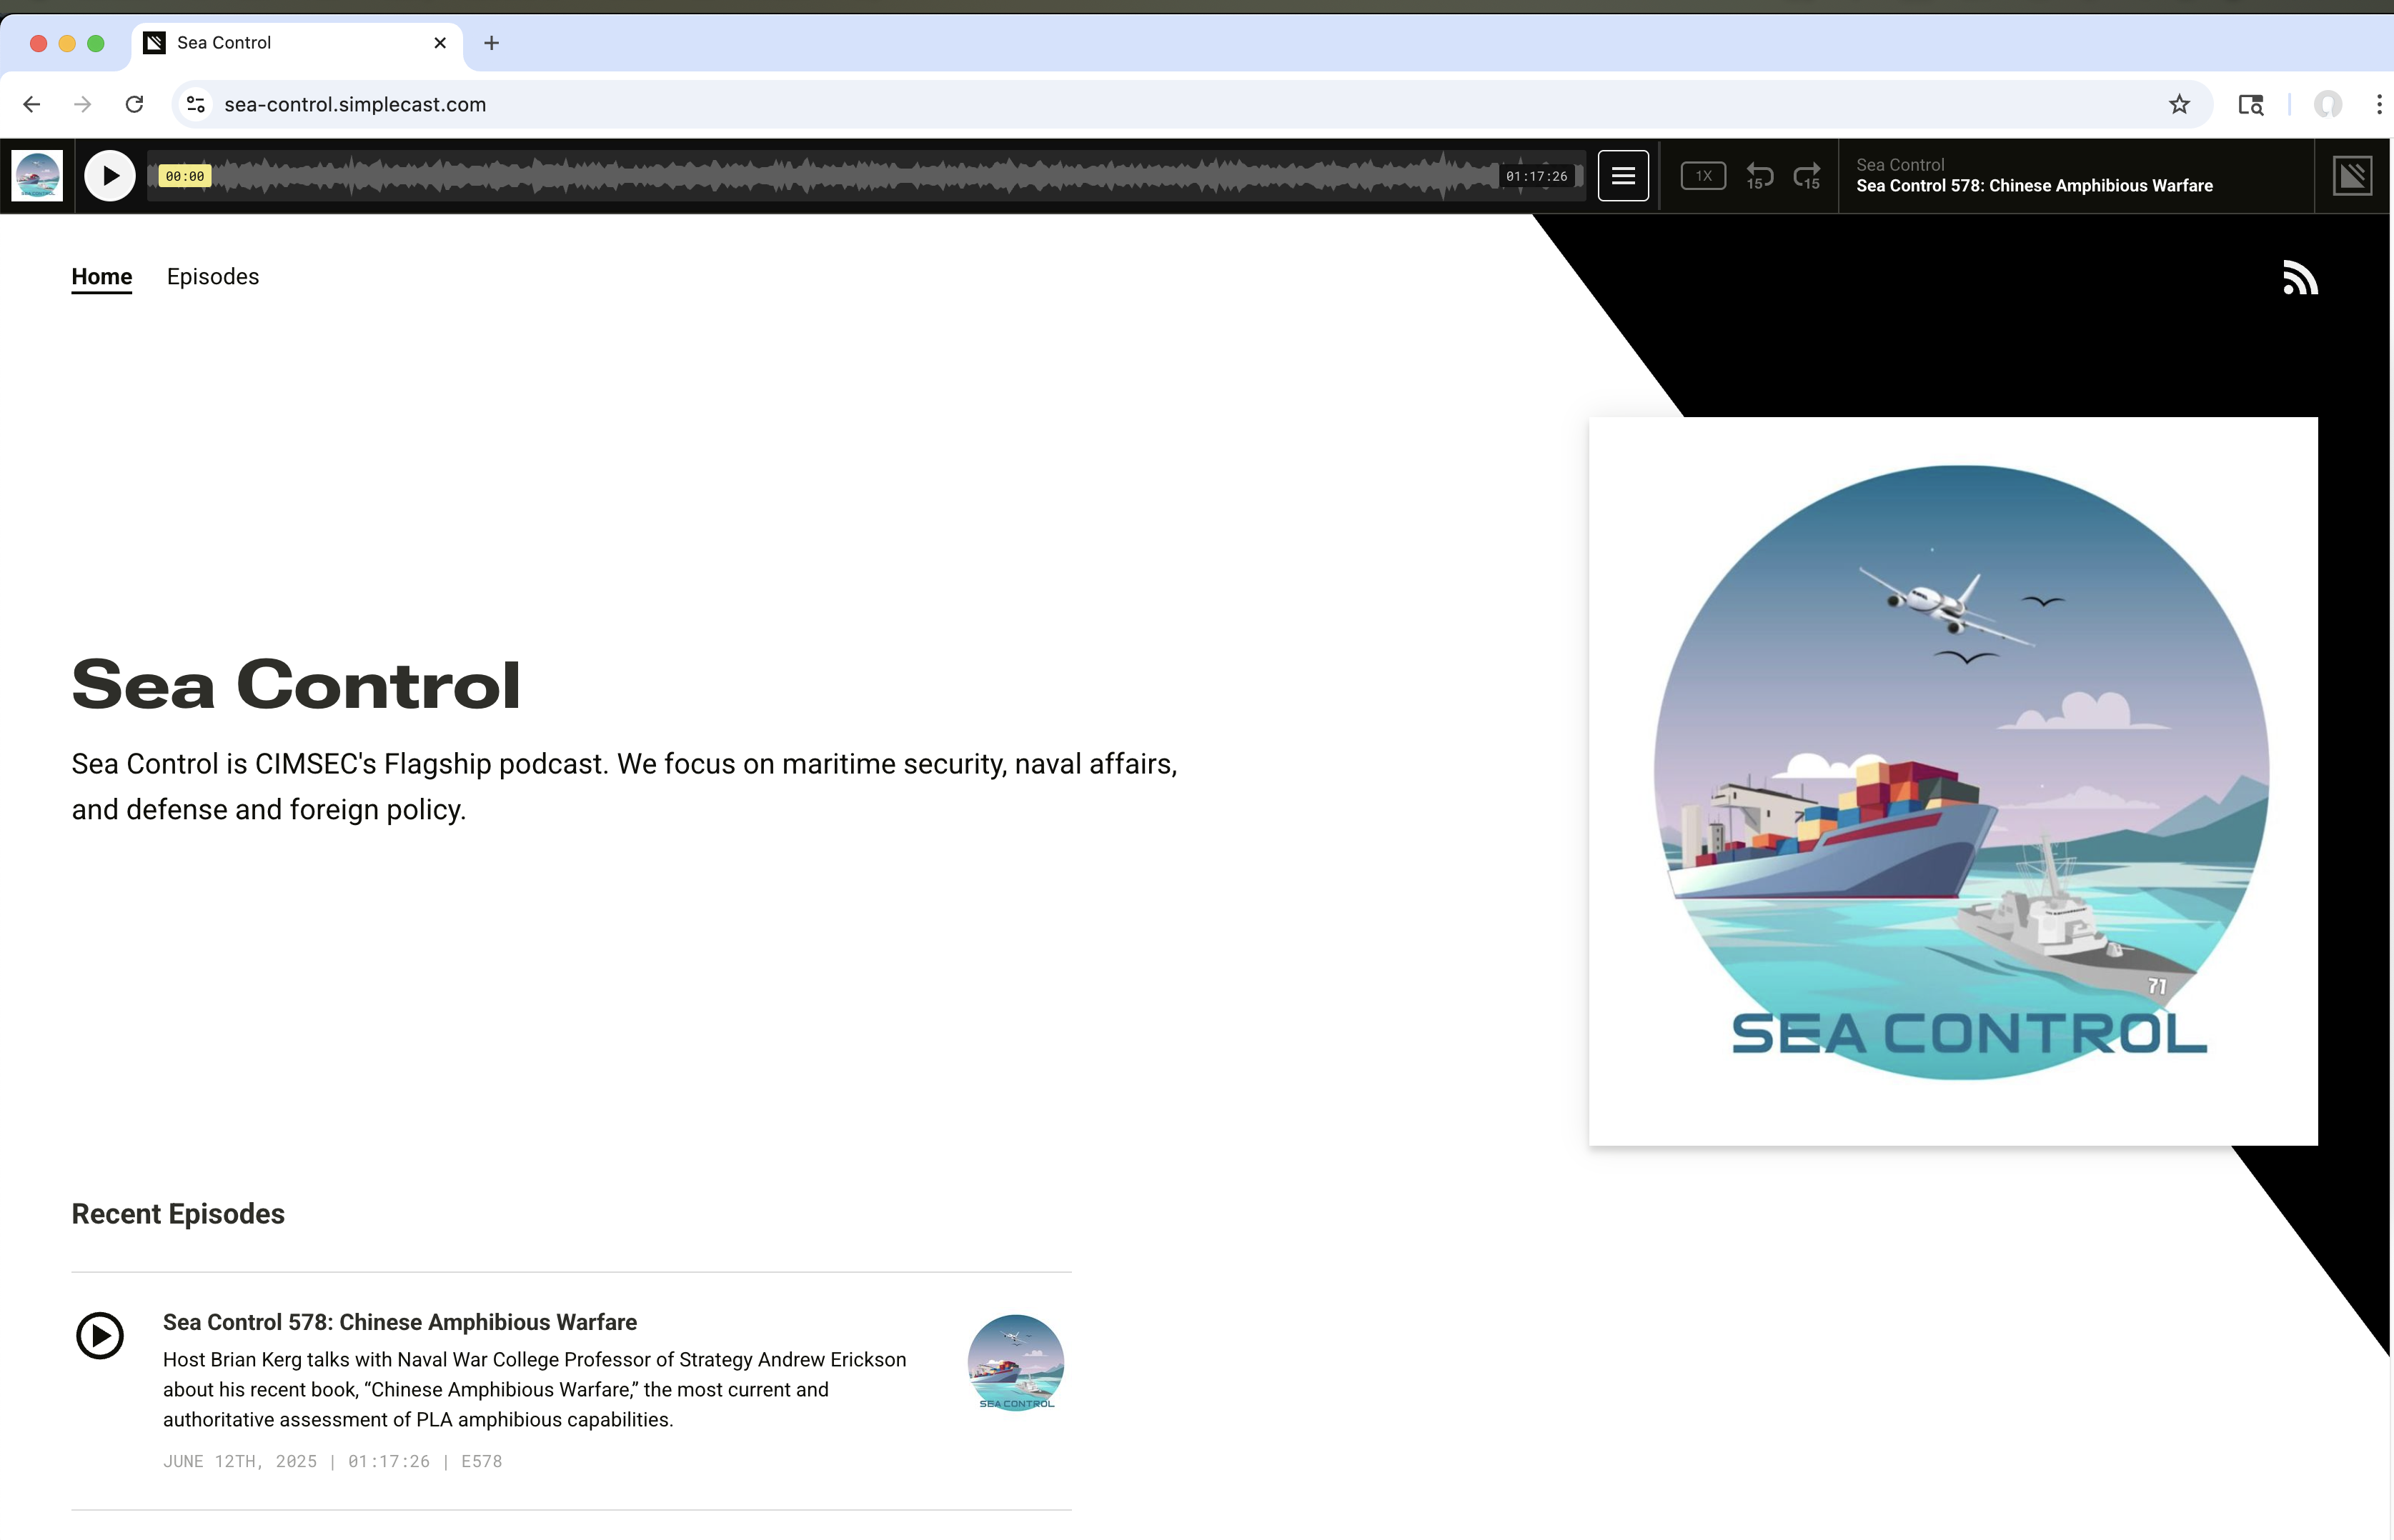2394x1540 pixels.
Task: Click the Sea Control page heading
Action: coord(296,685)
